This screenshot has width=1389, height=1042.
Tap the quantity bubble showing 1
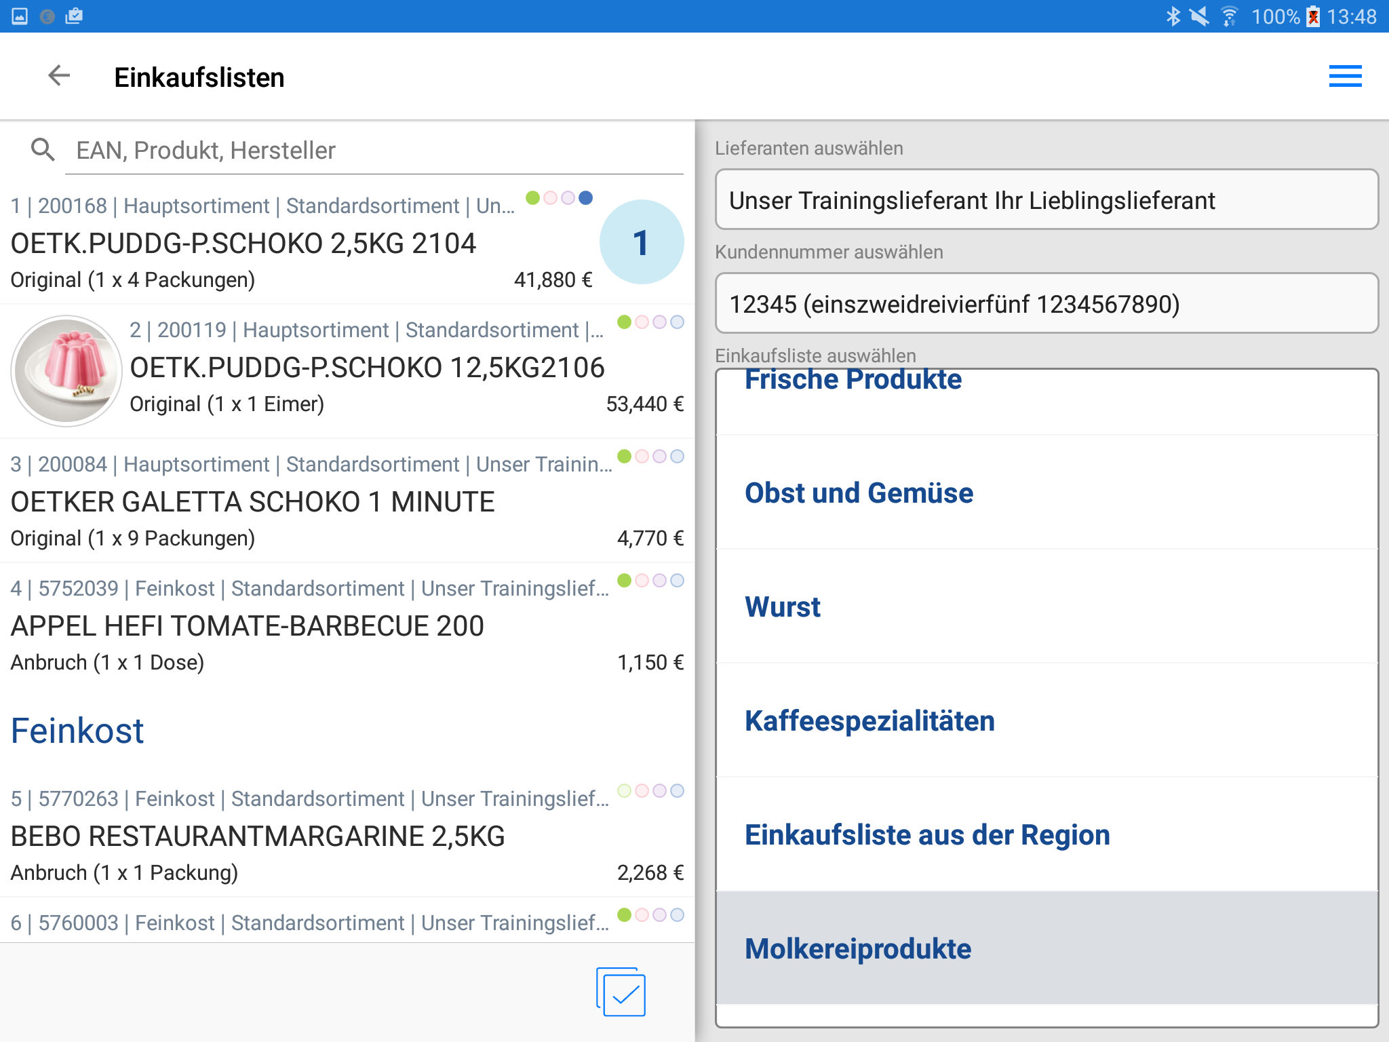point(641,242)
